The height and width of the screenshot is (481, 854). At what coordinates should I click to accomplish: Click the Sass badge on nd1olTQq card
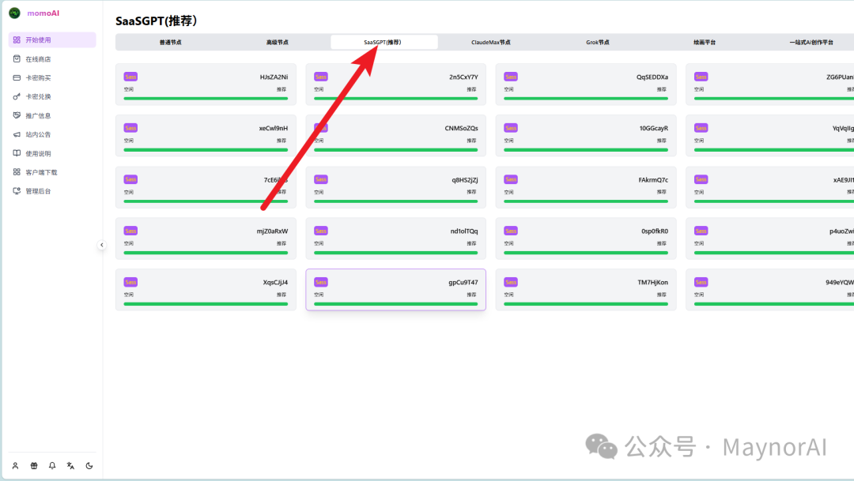(321, 231)
